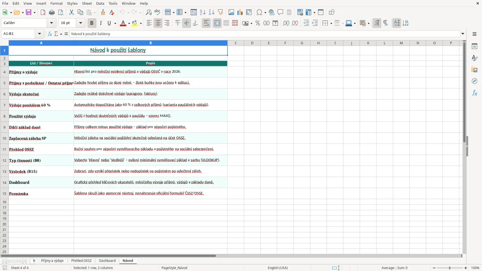This screenshot has height=271, width=482.
Task: Toggle Center Horizontally alignment
Action: coord(158,23)
